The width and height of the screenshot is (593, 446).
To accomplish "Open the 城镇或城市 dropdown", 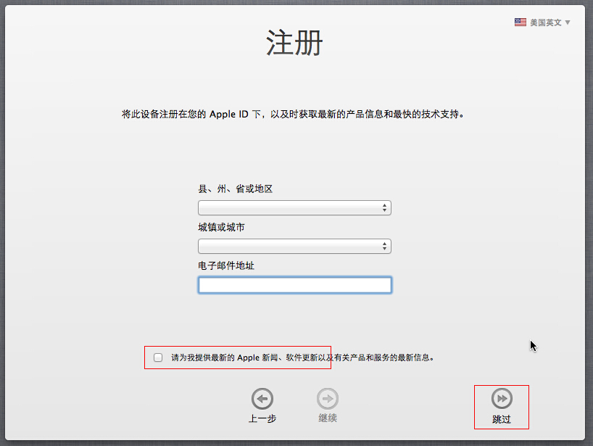I will [294, 247].
